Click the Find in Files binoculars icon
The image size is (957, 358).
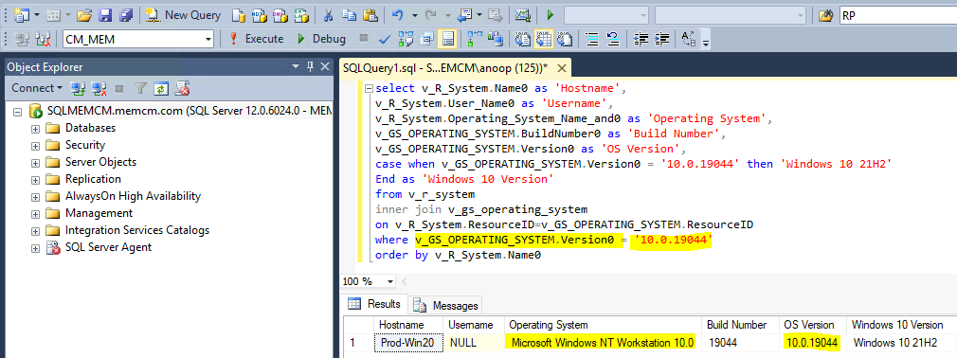coord(826,15)
